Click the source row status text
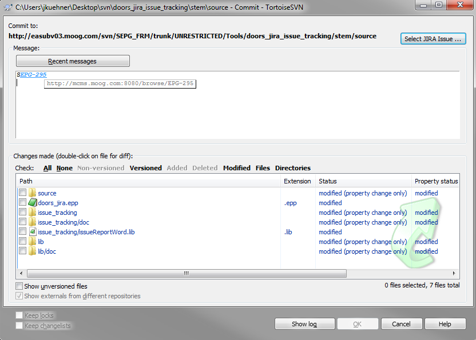The width and height of the screenshot is (476, 340). tap(363, 193)
